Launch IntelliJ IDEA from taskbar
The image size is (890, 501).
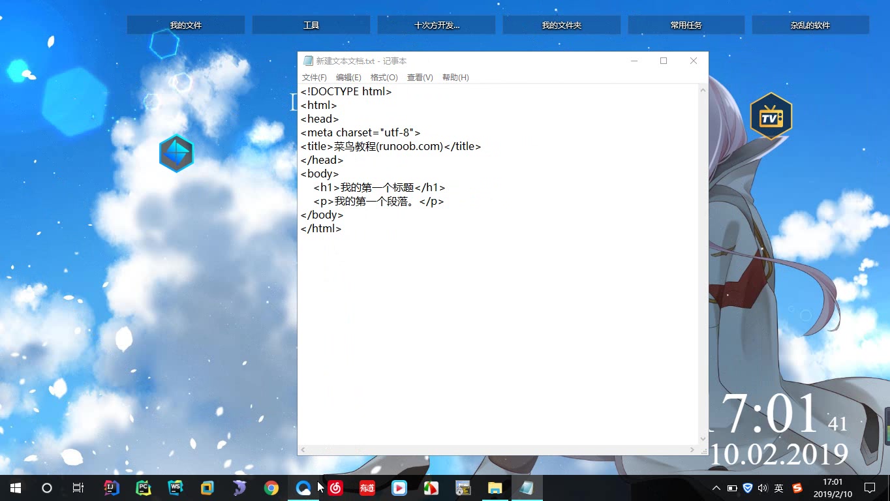click(x=112, y=488)
